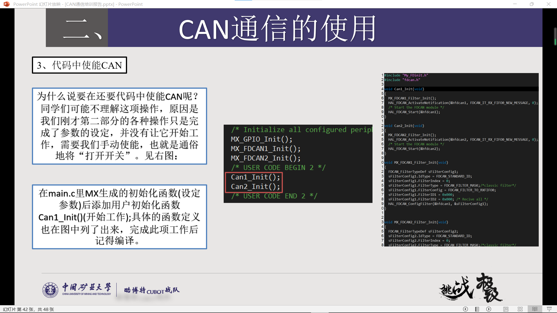Click the text box beginning 为什么说要在
Screen dimensions: 557x313
click(x=120, y=126)
